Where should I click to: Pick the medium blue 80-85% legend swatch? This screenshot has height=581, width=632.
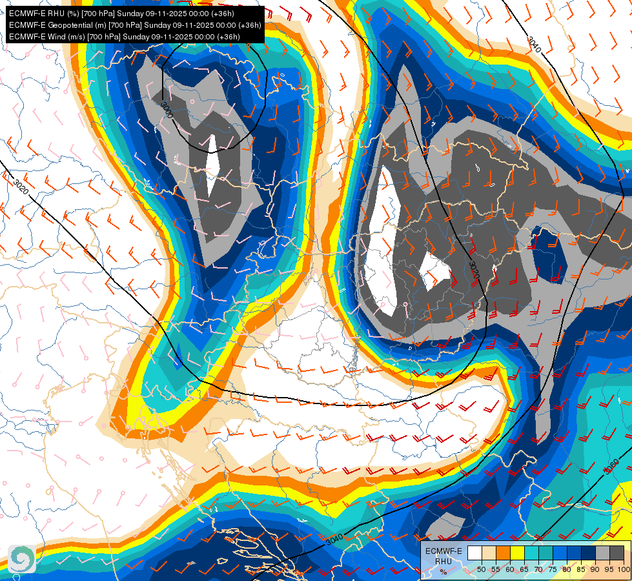click(575, 553)
